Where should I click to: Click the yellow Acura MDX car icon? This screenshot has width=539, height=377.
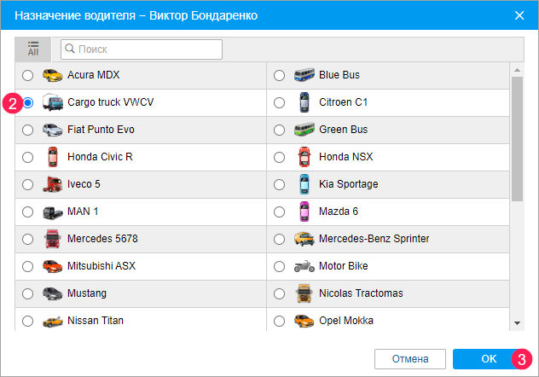pyautogui.click(x=53, y=75)
